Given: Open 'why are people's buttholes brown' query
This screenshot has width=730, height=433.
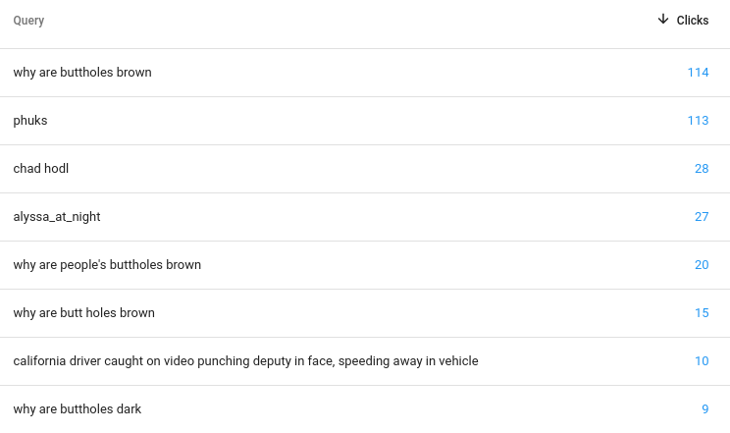Looking at the screenshot, I should pos(107,265).
